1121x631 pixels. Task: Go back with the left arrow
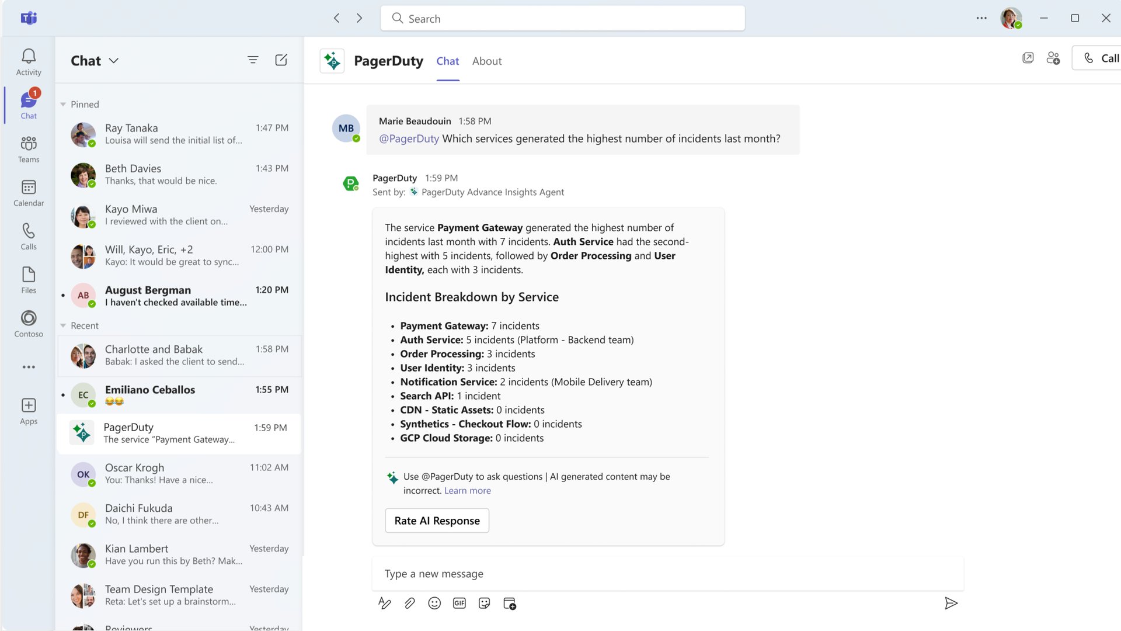point(337,18)
